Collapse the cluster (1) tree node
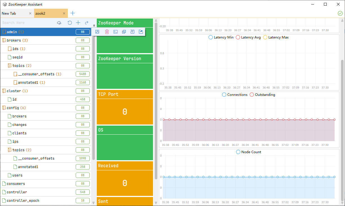The width and height of the screenshot is (345, 206). tap(4, 91)
